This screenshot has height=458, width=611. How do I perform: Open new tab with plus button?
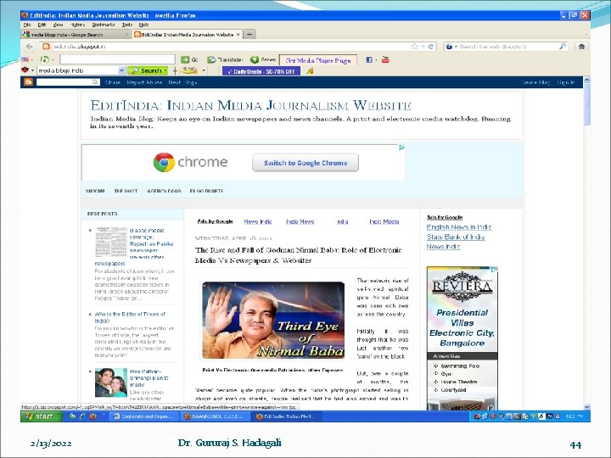pos(249,34)
